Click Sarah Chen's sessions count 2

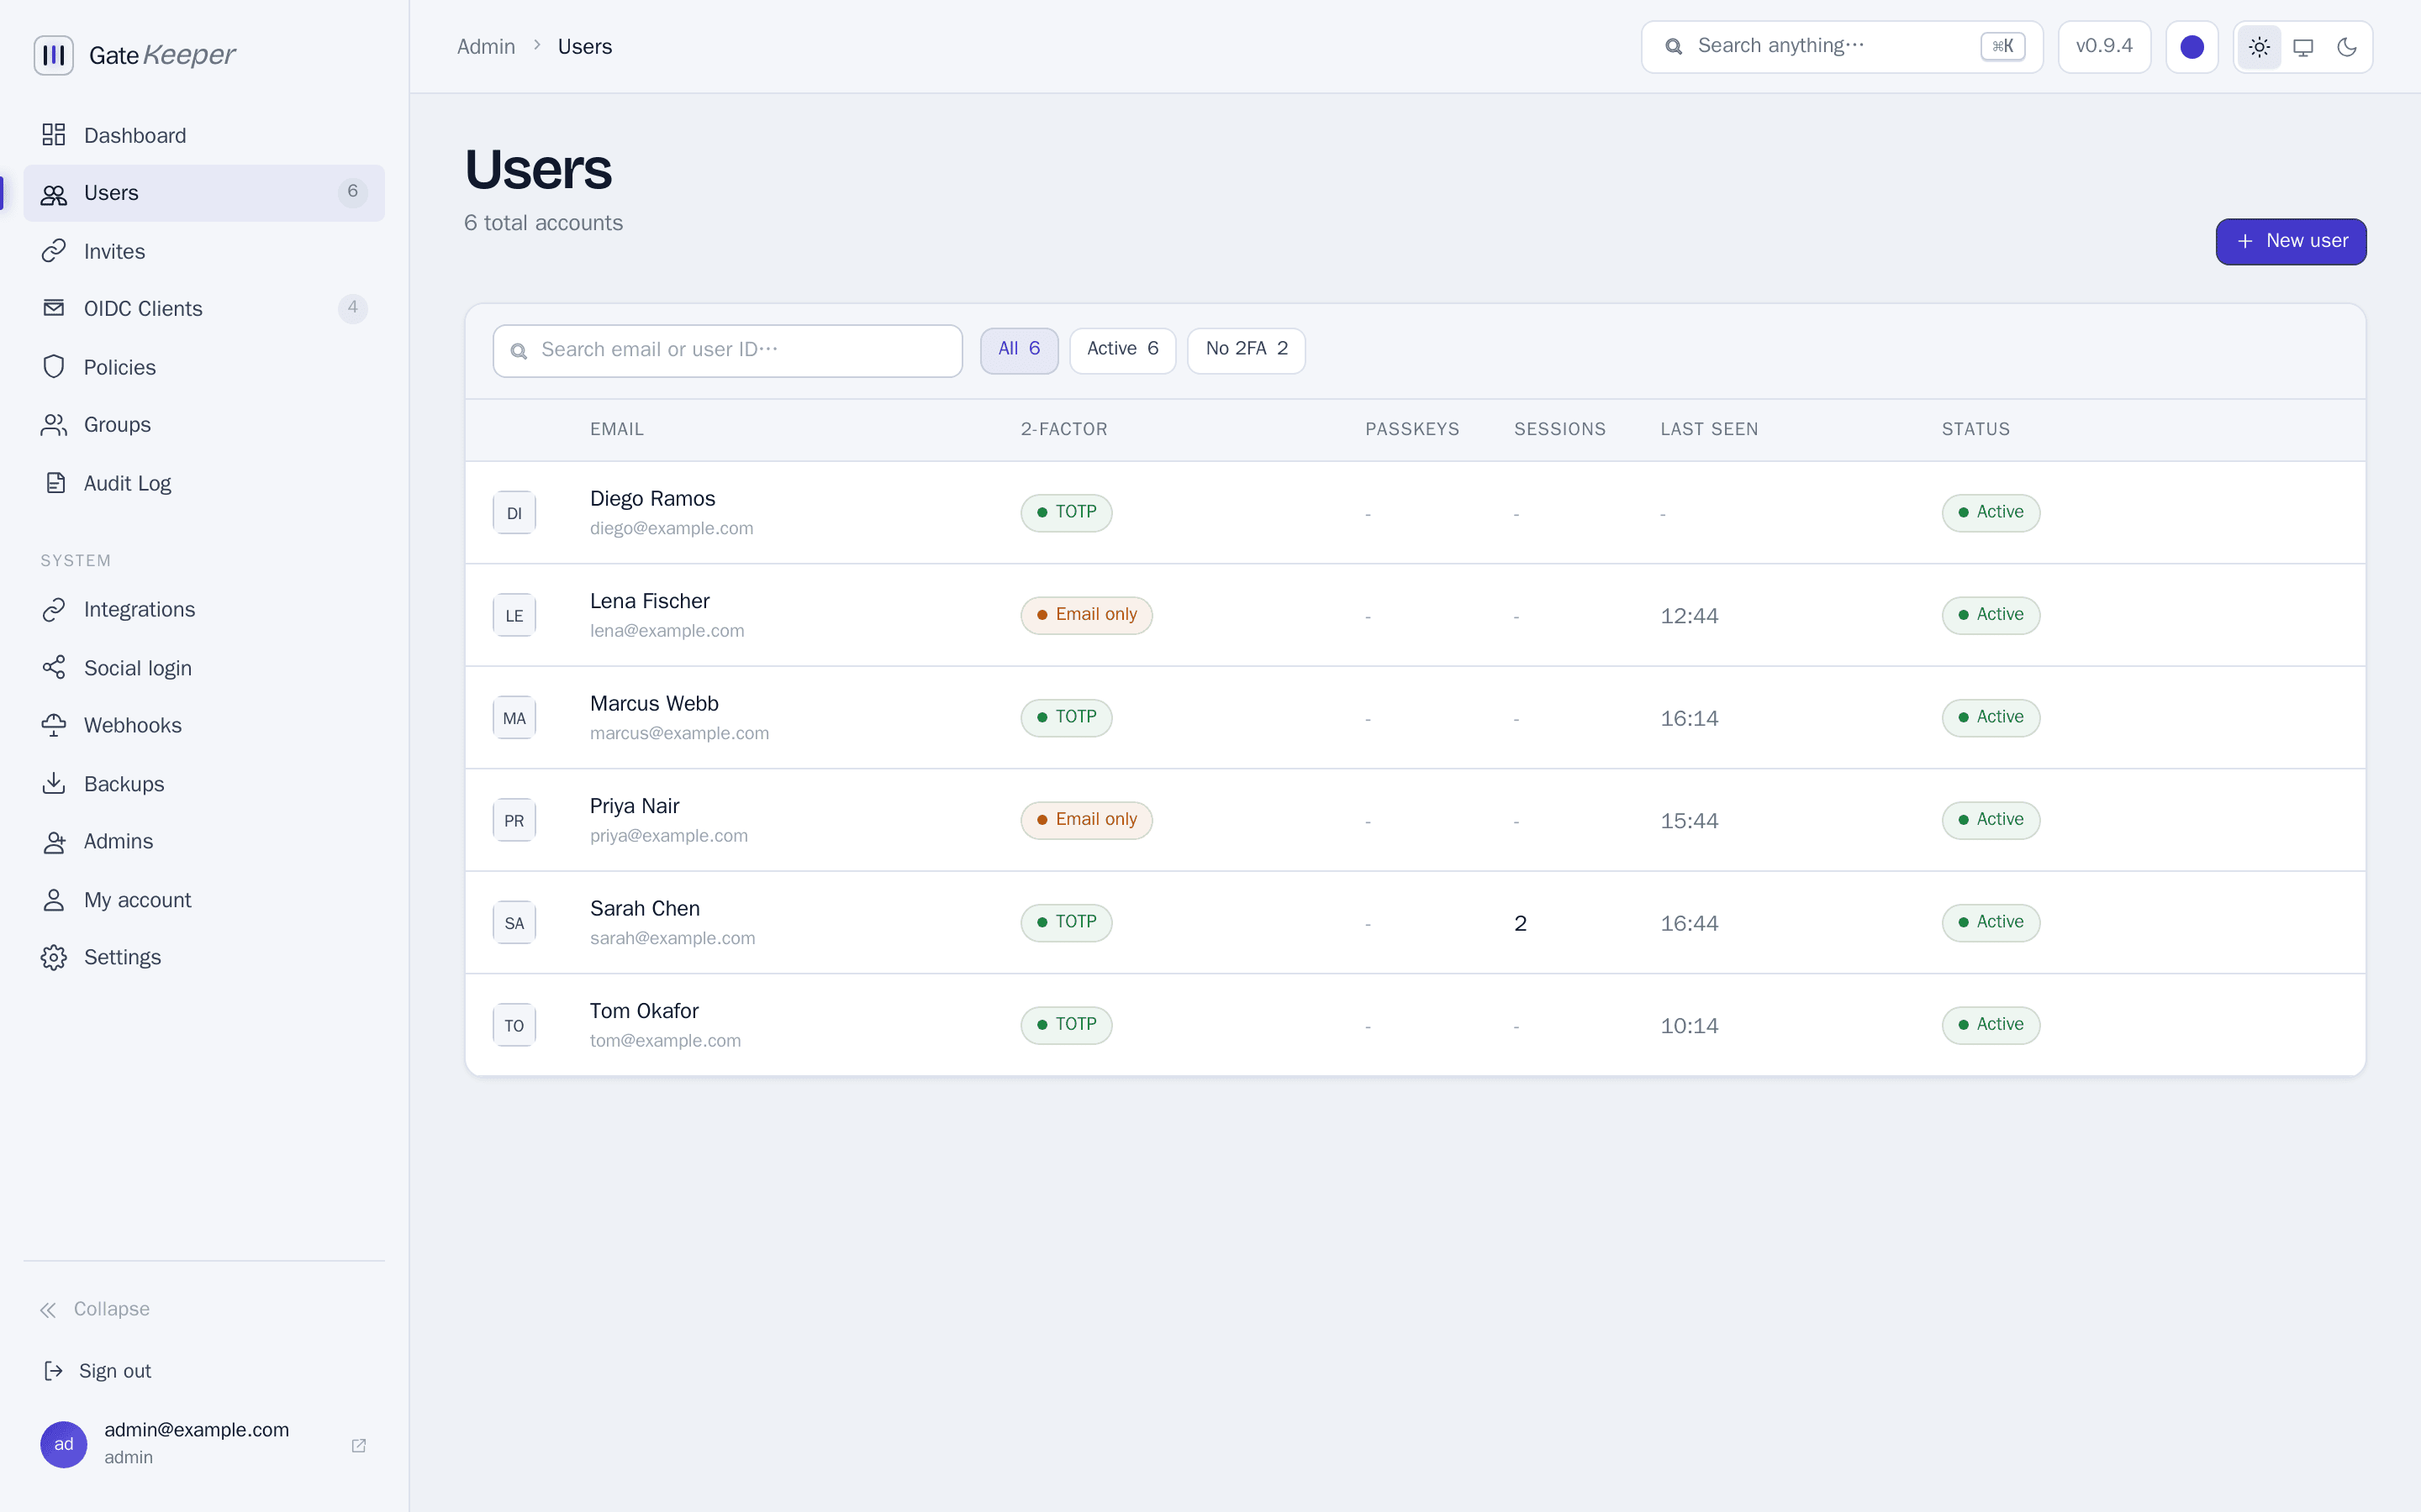coord(1520,923)
